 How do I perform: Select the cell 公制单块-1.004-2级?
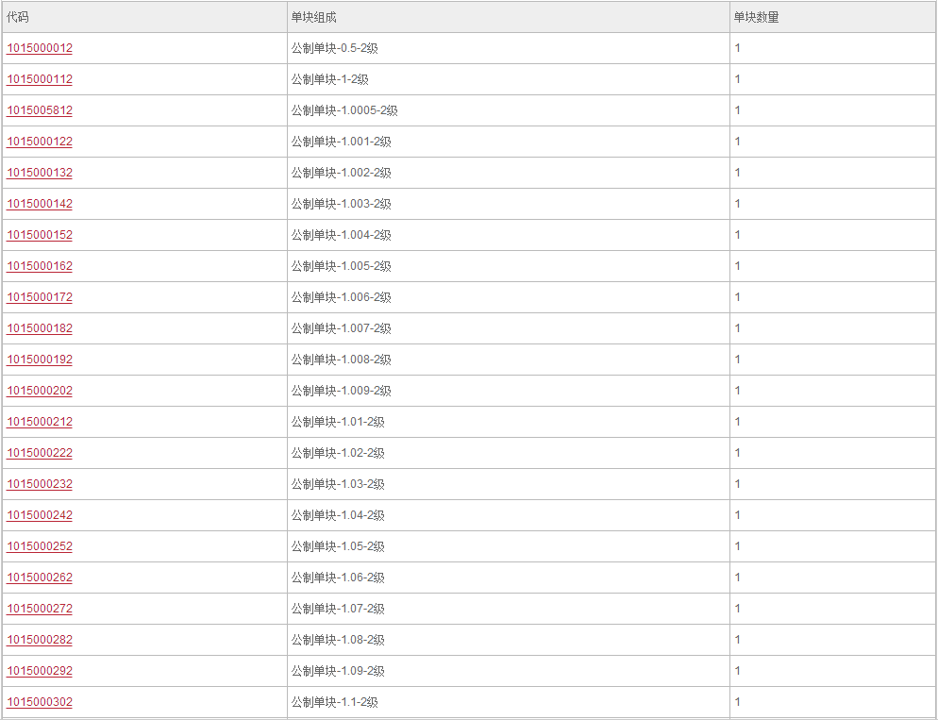tap(509, 234)
